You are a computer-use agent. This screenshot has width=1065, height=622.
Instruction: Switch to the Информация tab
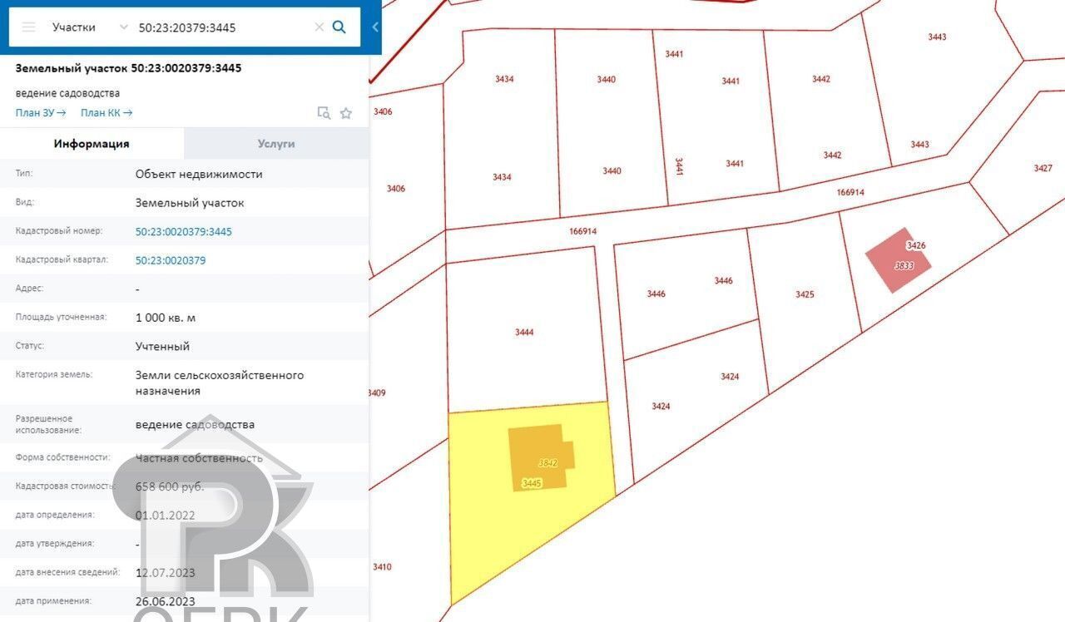click(92, 144)
